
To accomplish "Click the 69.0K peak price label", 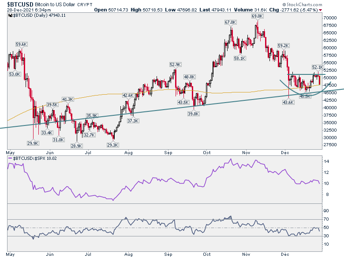I will (x=258, y=16).
